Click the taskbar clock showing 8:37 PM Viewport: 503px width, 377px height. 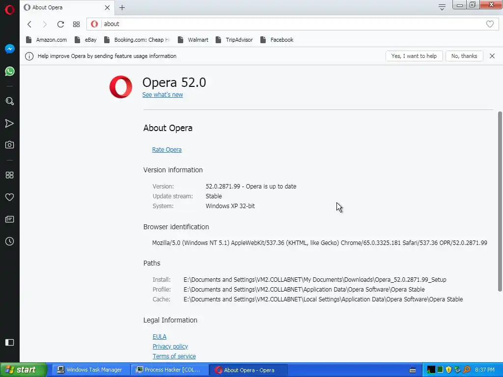tap(484, 370)
